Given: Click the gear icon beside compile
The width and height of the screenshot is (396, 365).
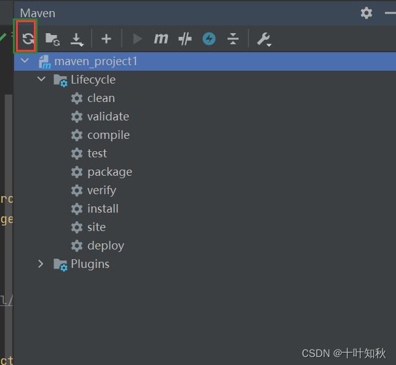Looking at the screenshot, I should click(77, 135).
